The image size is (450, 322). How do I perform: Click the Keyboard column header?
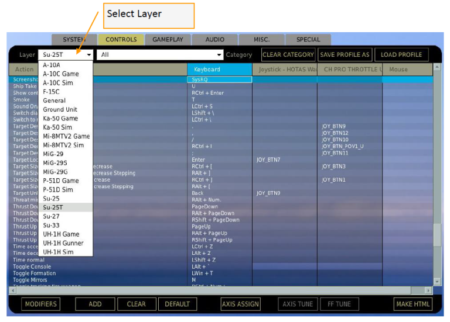pos(219,70)
